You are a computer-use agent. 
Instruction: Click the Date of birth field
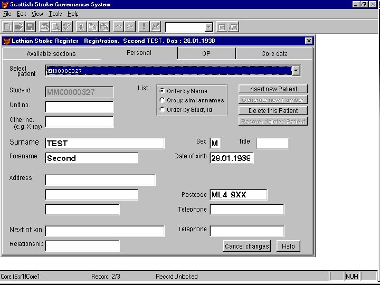pos(232,158)
